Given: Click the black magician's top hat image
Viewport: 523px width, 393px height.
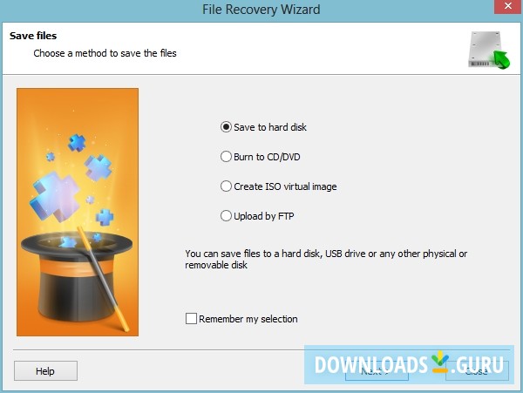Looking at the screenshot, I should click(x=76, y=276).
